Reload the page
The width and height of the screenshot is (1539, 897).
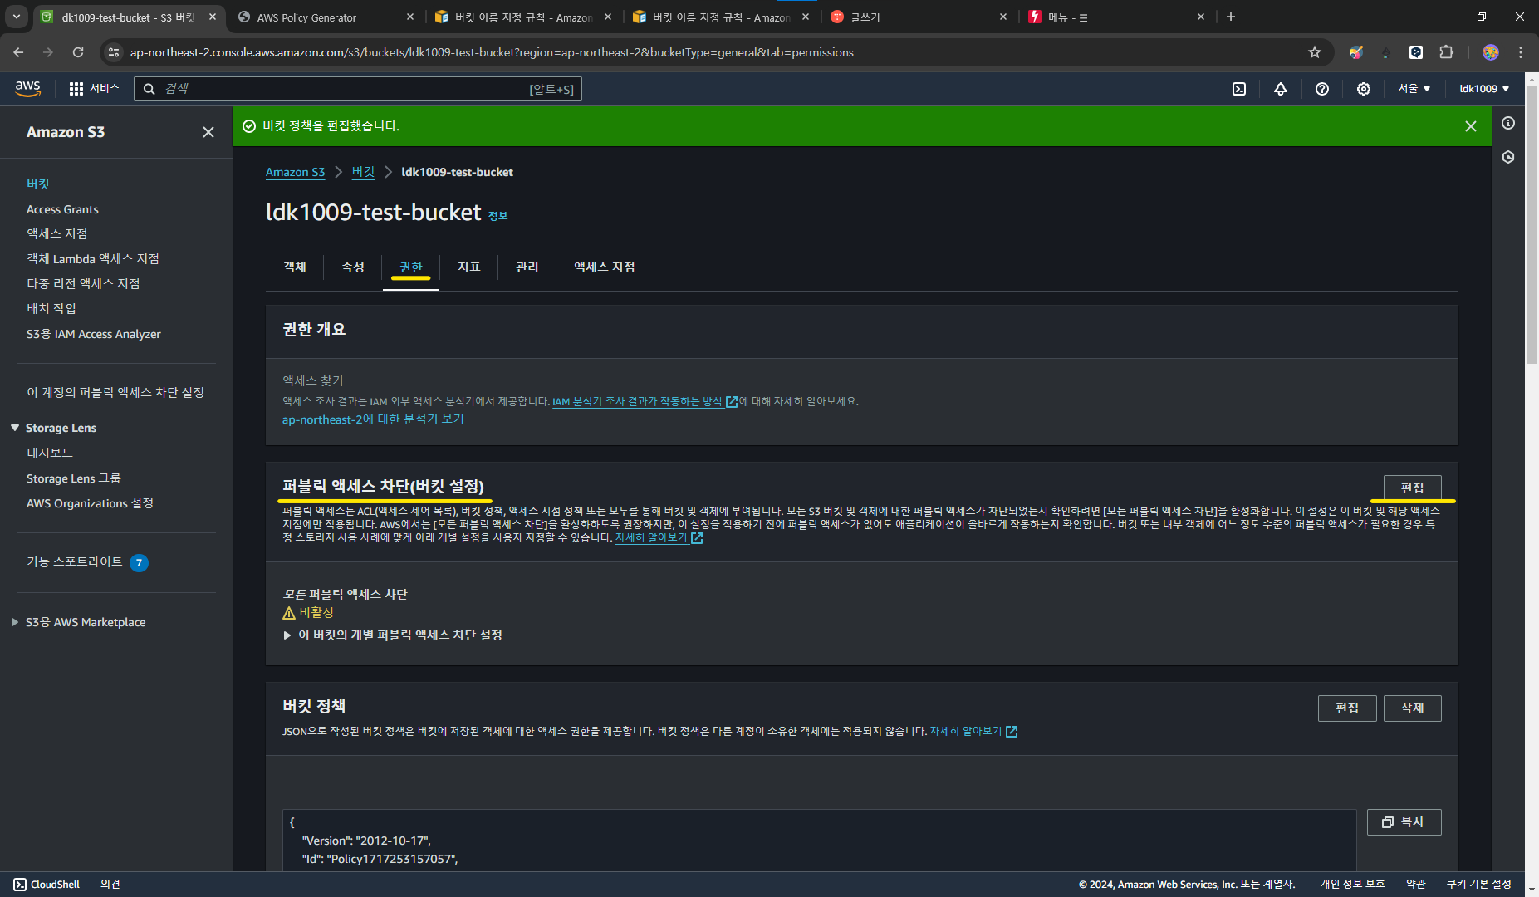pyautogui.click(x=78, y=52)
